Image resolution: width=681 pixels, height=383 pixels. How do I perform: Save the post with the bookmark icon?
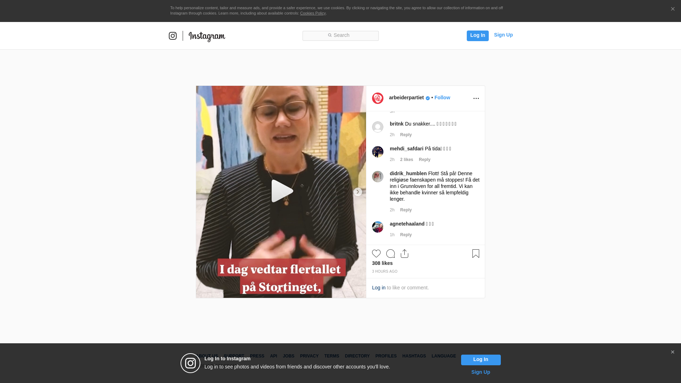tap(476, 254)
